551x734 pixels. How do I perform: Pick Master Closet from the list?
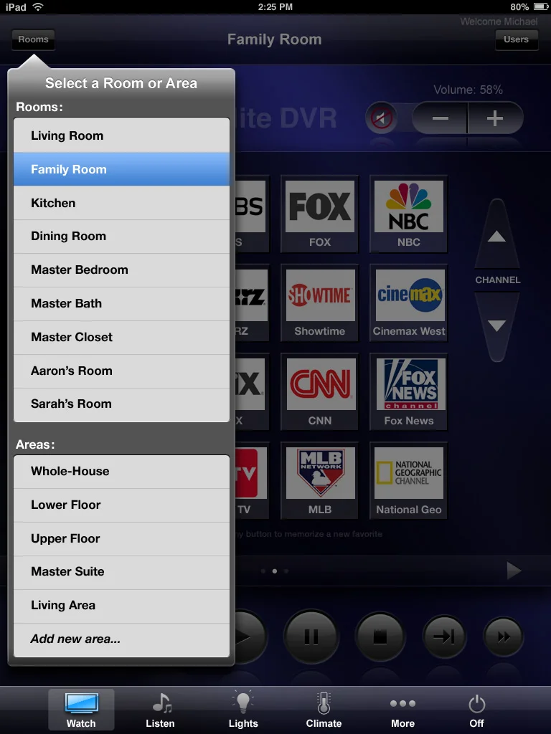(x=121, y=338)
